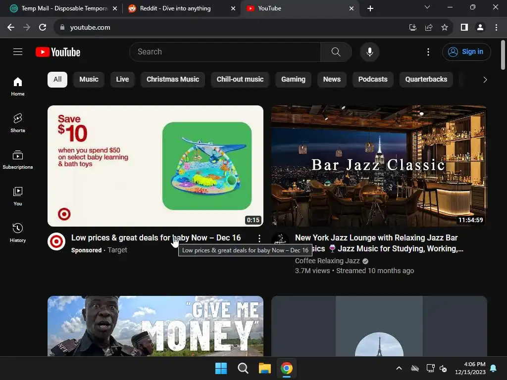Viewport: 507px width, 380px height.
Task: Open the taskbar clock and date
Action: [x=470, y=368]
